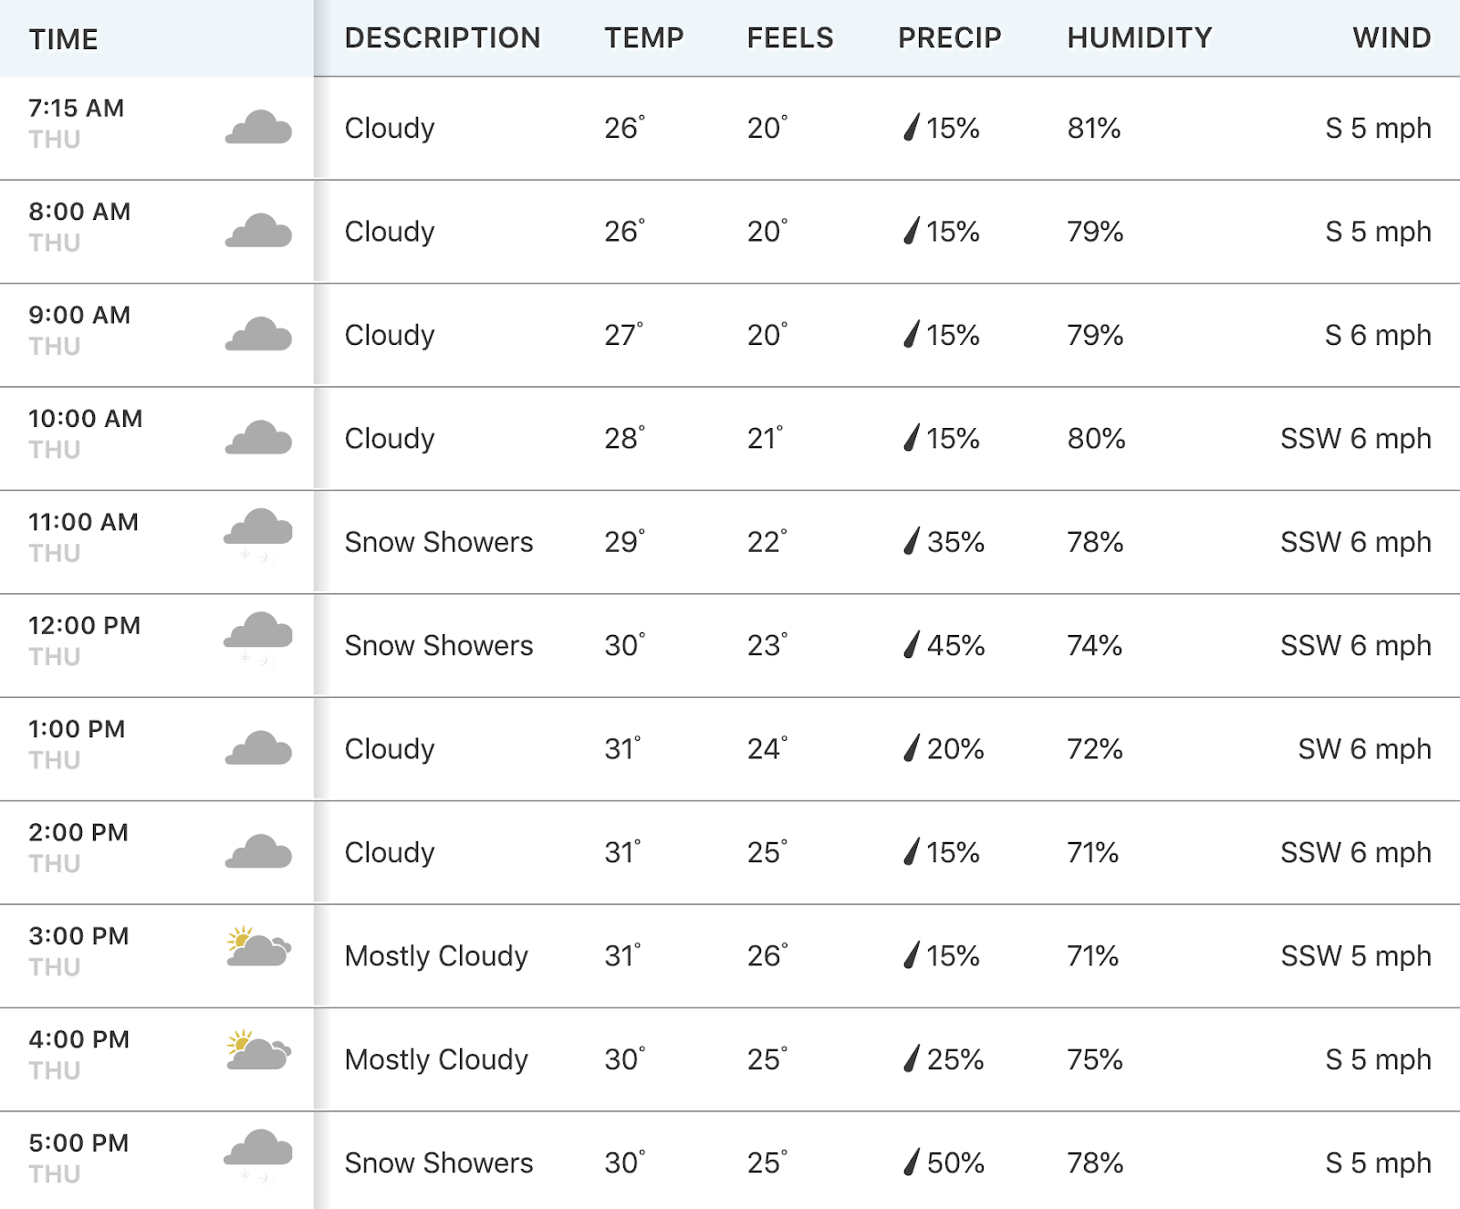Click the cloud icon in 2:00 PM row
Screen dimensions: 1460x1209
(x=258, y=852)
